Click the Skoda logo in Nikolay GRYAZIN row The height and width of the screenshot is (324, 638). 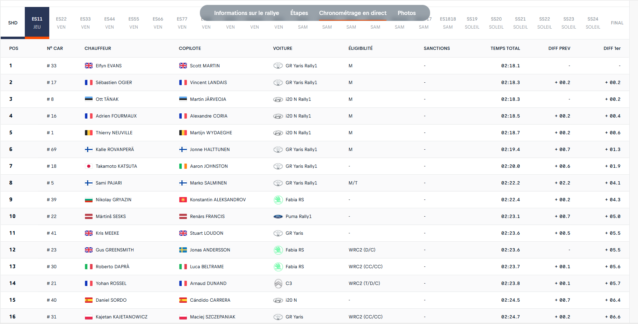pyautogui.click(x=278, y=199)
